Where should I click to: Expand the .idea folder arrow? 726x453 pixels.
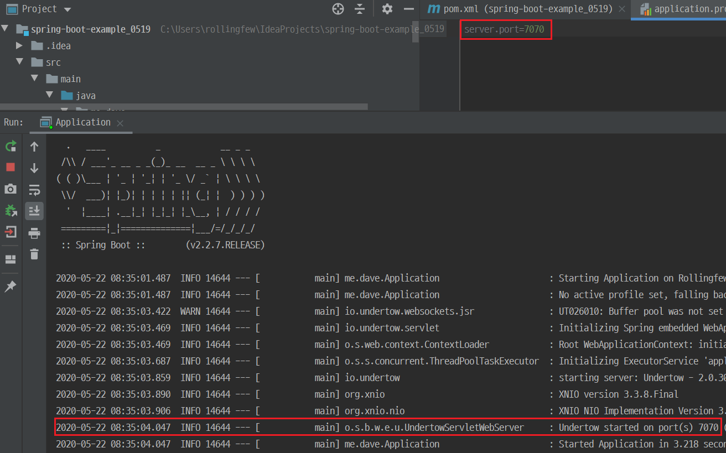click(x=20, y=45)
